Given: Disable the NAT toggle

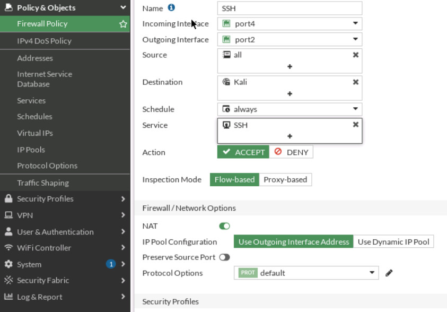Looking at the screenshot, I should [x=224, y=226].
